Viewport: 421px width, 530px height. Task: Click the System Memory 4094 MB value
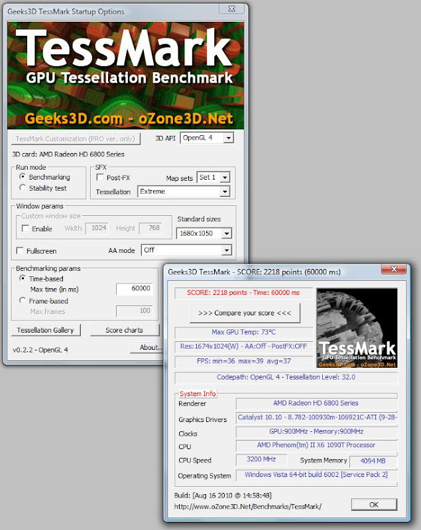[x=373, y=461]
